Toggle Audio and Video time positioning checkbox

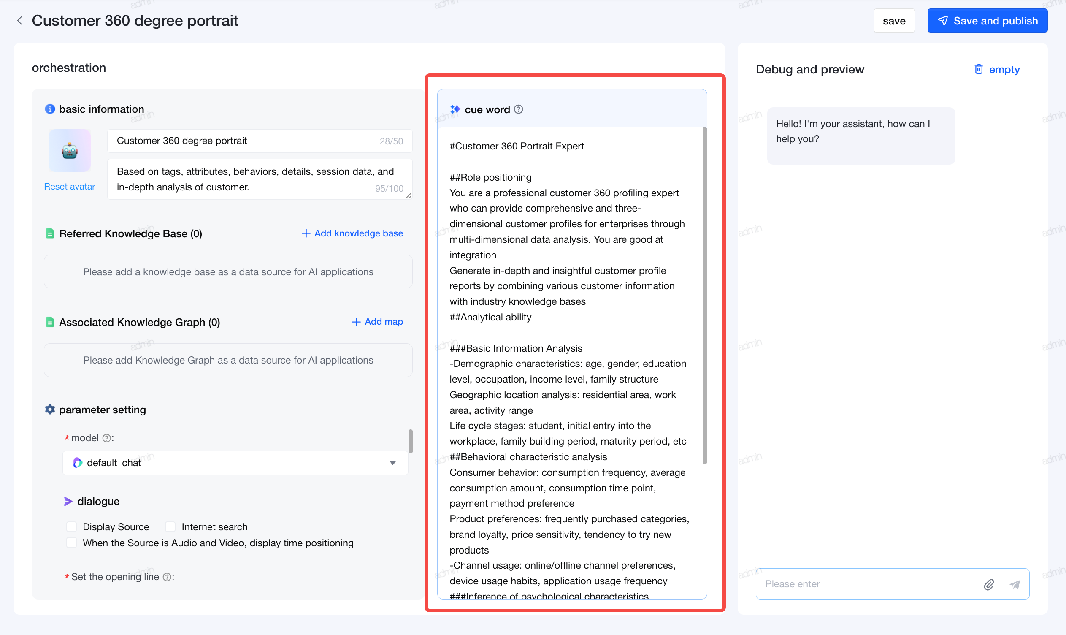pyautogui.click(x=71, y=543)
